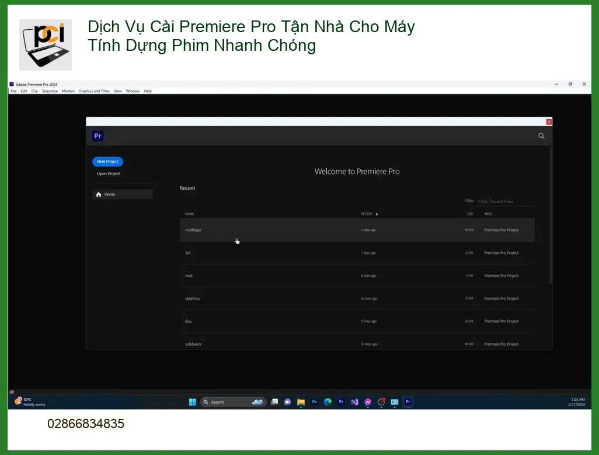Sort list by the SIZE column header
Image resolution: width=599 pixels, height=455 pixels.
pyautogui.click(x=470, y=214)
